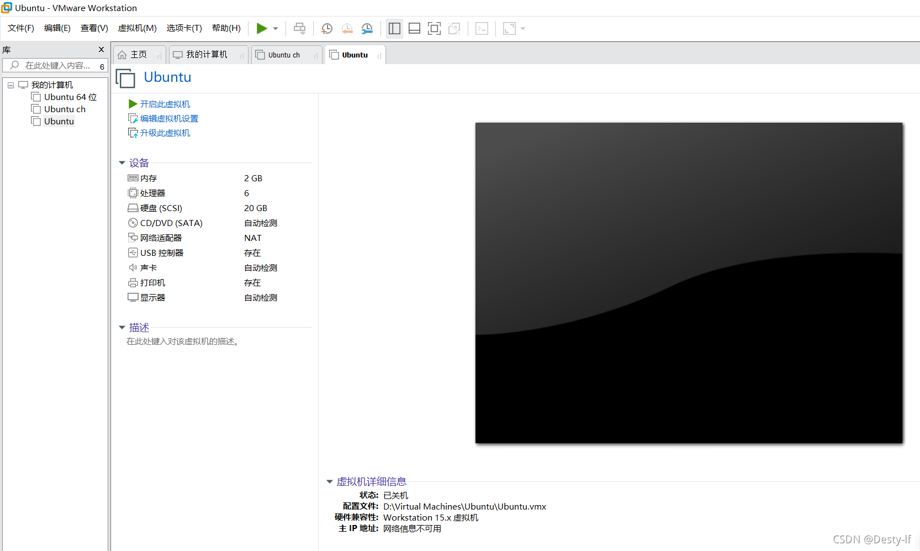
Task: Click the CD/DVD (SATA) device icon
Action: pos(133,223)
